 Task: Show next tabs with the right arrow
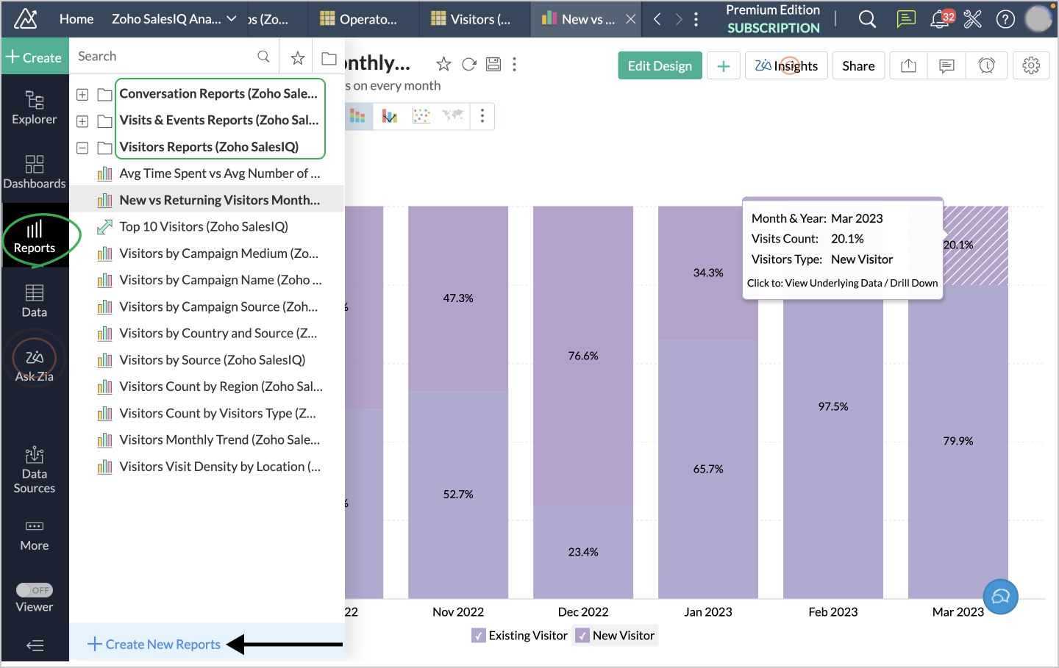679,19
